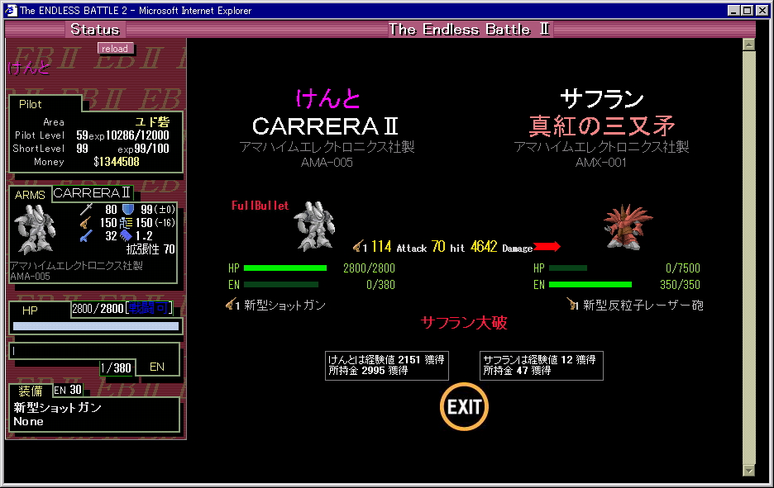Click the player's green HP bar
774x488 pixels.
tap(285, 268)
